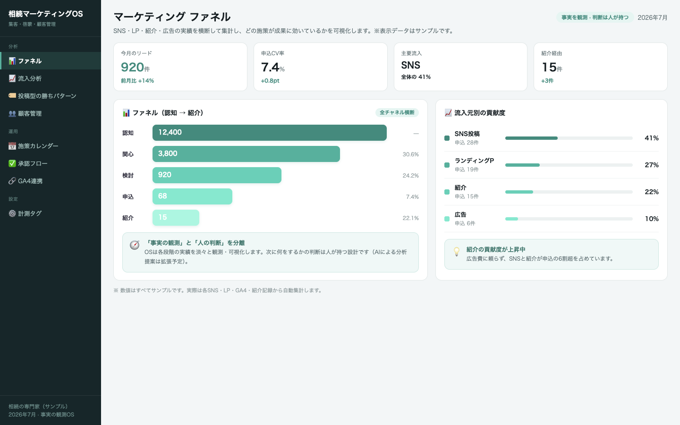Click the ランディングP contribution progress bar
The height and width of the screenshot is (425, 680).
pos(569,165)
